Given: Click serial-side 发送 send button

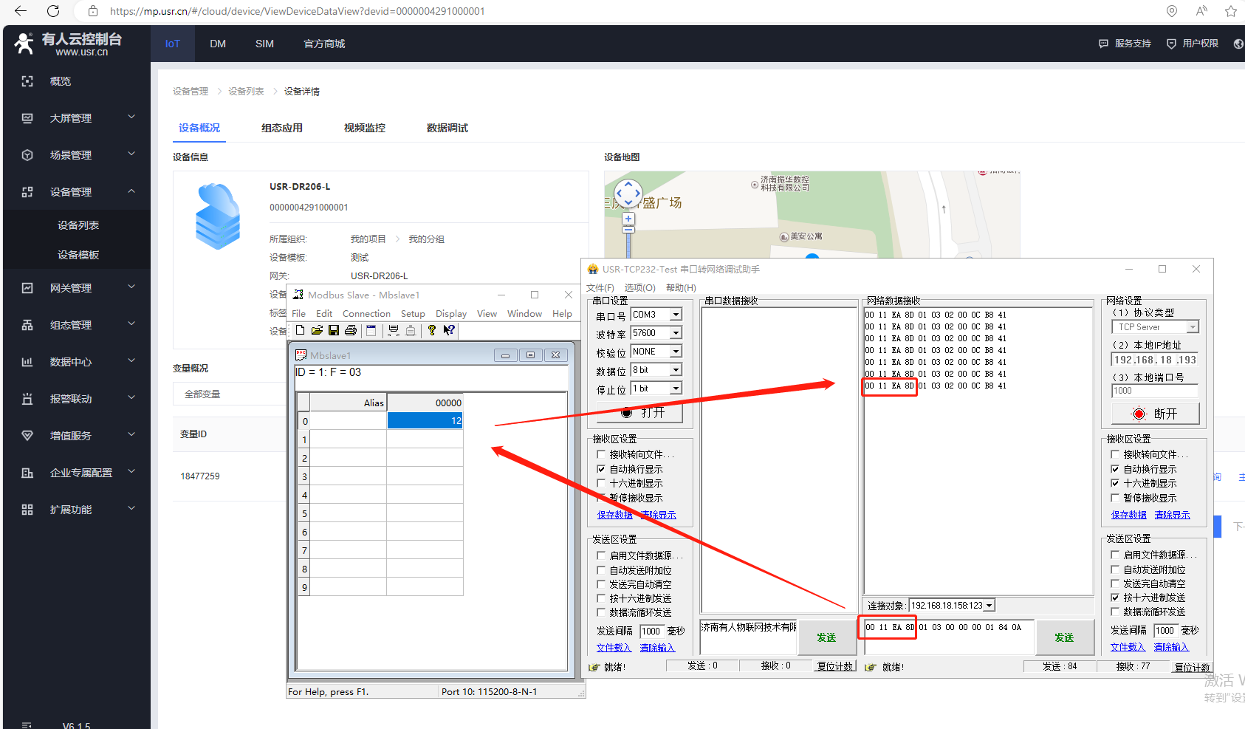Looking at the screenshot, I should (826, 637).
